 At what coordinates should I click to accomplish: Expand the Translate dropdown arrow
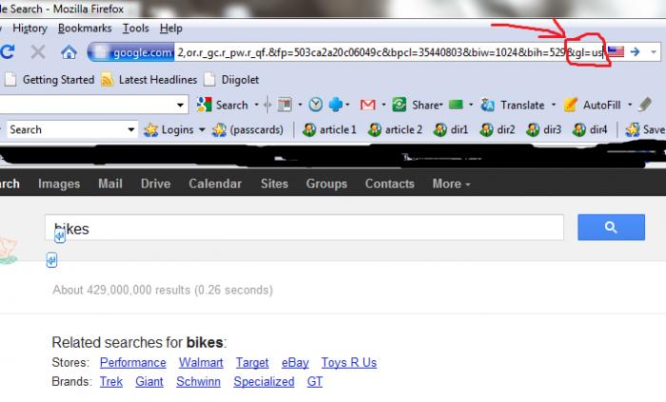pyautogui.click(x=554, y=105)
